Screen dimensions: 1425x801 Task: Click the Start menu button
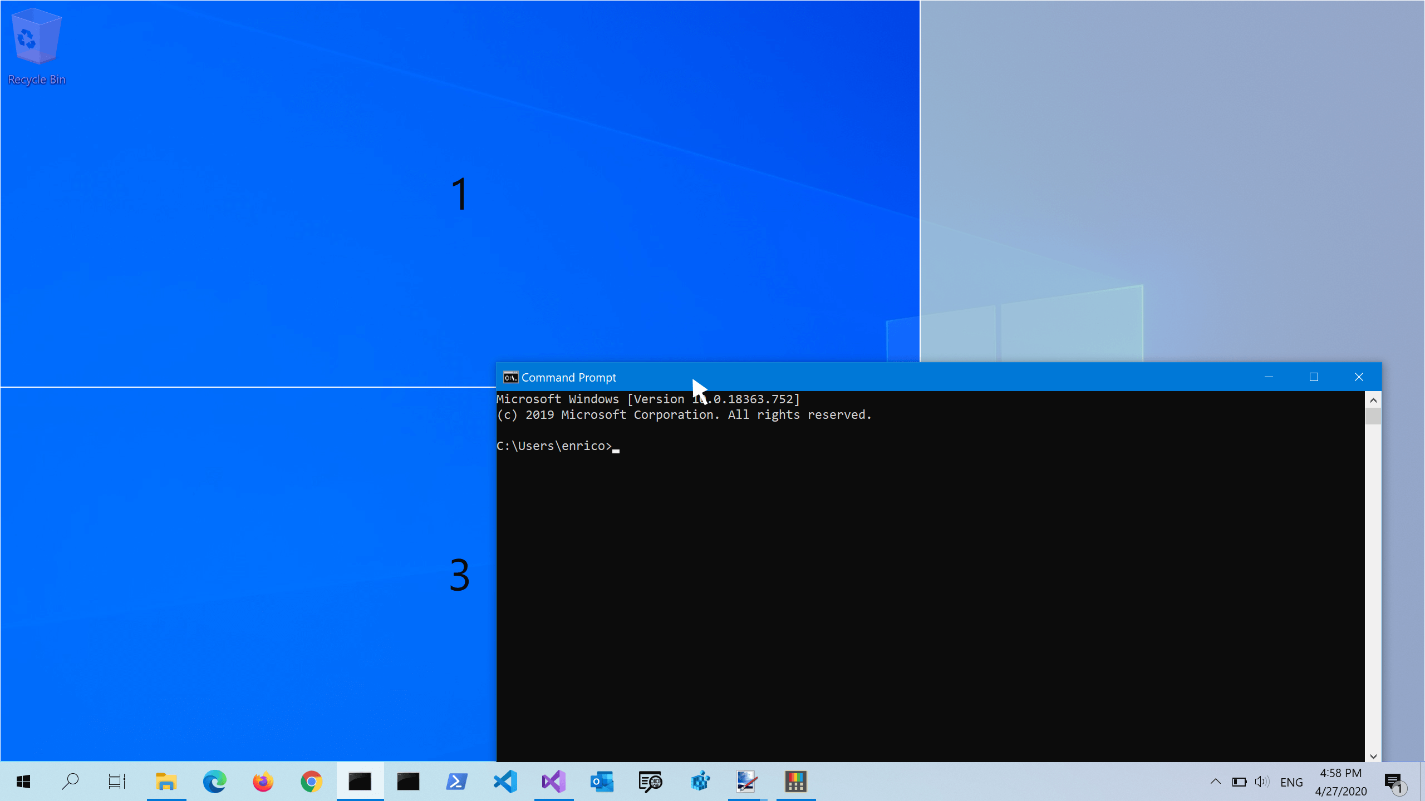tap(22, 782)
